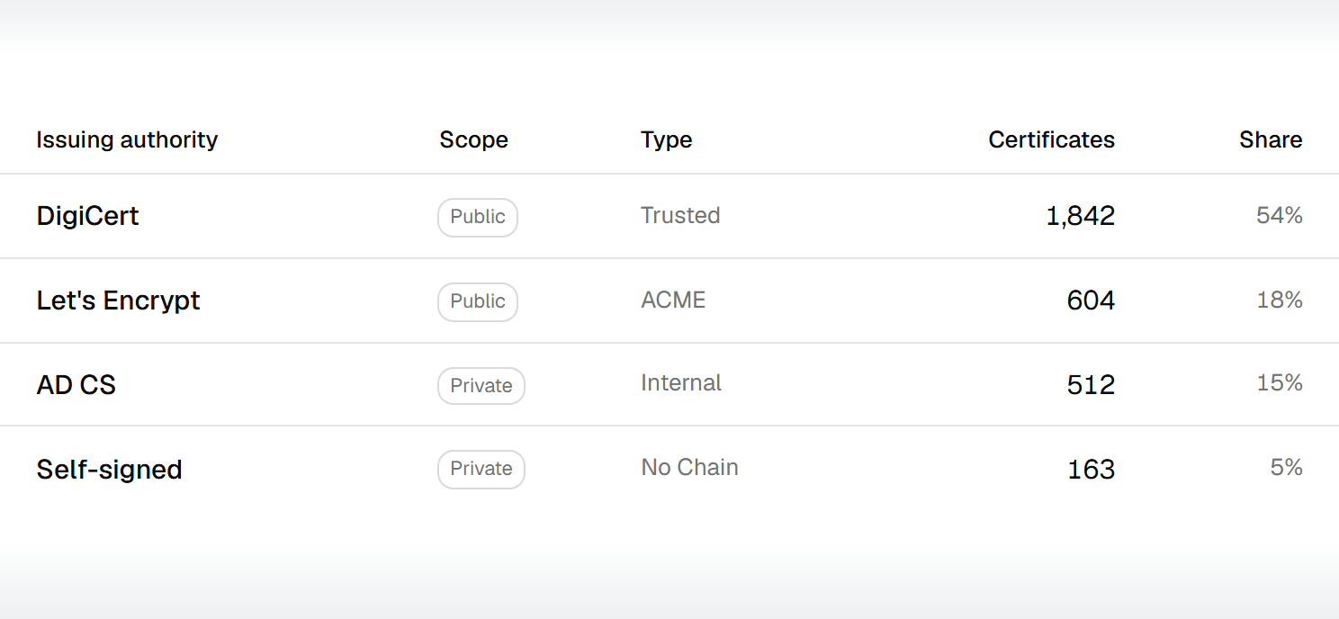The image size is (1339, 619).
Task: Click the Issuing authority column header
Action: click(127, 139)
